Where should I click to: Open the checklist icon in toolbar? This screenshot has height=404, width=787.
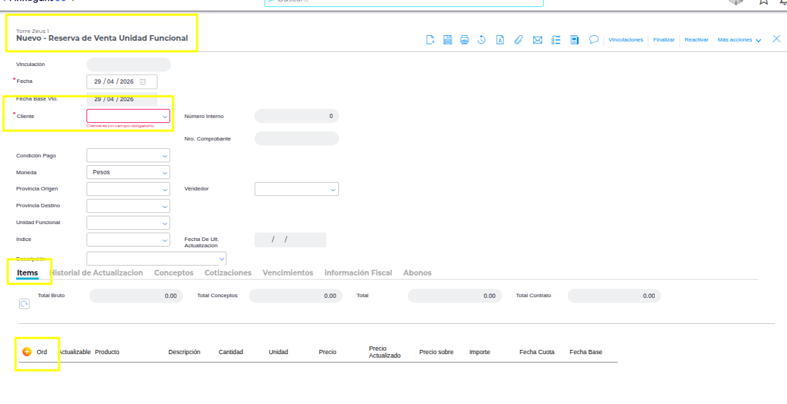[556, 40]
